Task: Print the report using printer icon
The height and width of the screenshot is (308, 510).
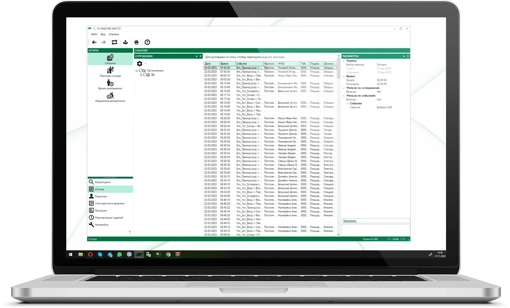Action: click(x=136, y=42)
